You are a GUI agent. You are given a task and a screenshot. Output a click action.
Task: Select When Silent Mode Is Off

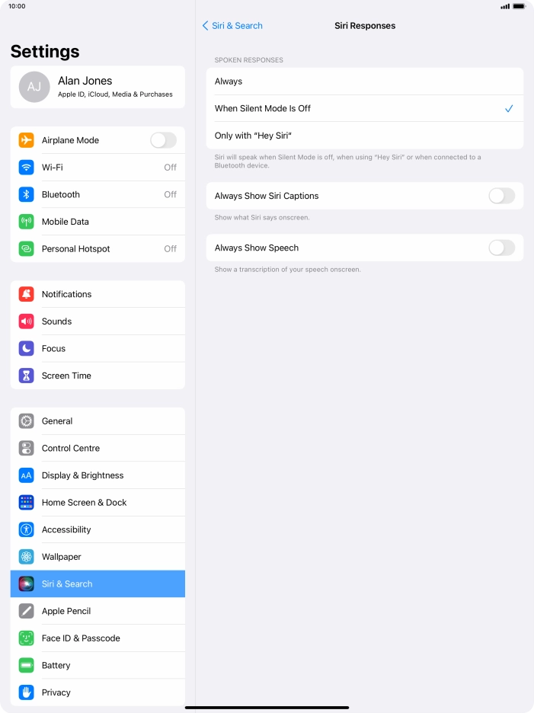pos(365,108)
